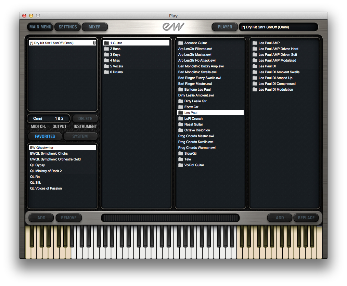This screenshot has height=286, width=347.
Task: Click the EW logo
Action: tap(173, 27)
